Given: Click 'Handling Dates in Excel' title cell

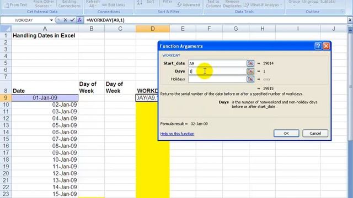Looking at the screenshot, I should click(x=45, y=35).
